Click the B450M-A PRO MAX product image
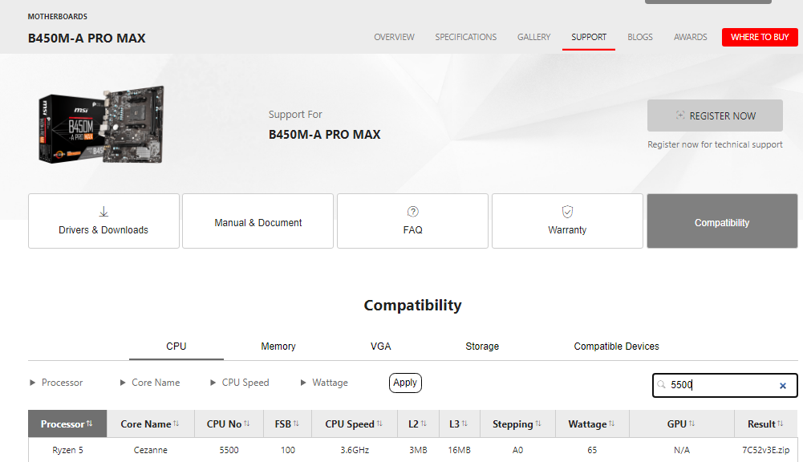Viewport: 803px width, 462px height. pos(101,125)
